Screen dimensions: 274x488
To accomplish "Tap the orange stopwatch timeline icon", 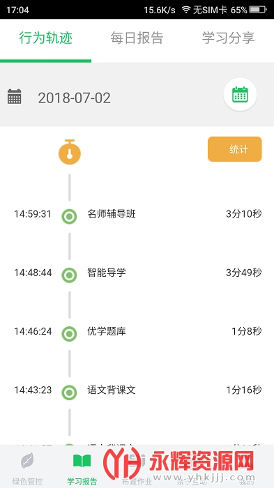I will [70, 152].
